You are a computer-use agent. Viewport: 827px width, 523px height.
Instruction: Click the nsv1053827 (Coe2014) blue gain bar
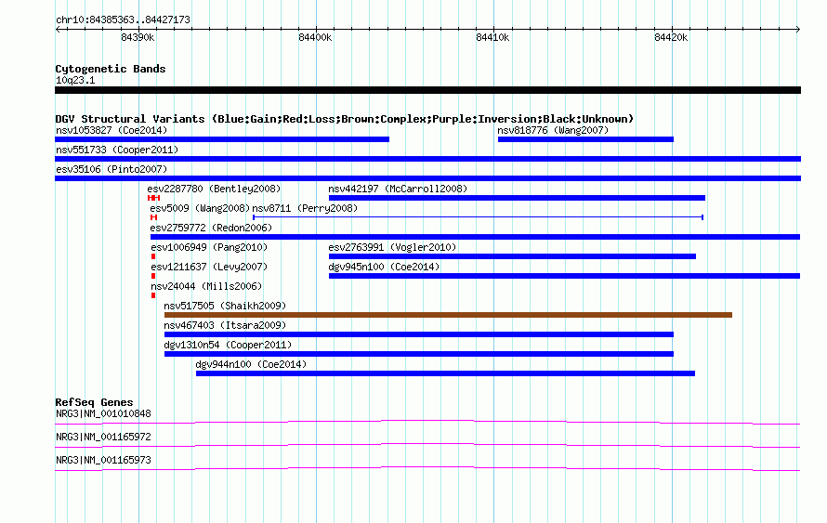(222, 139)
